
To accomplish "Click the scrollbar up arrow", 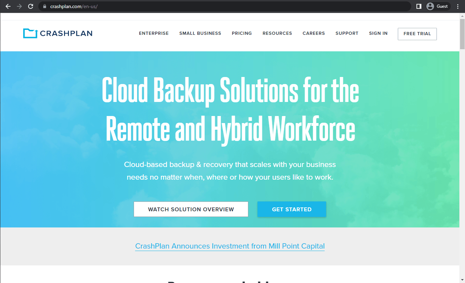I will click(462, 16).
